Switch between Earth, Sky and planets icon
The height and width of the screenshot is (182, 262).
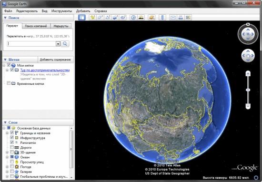151,17
